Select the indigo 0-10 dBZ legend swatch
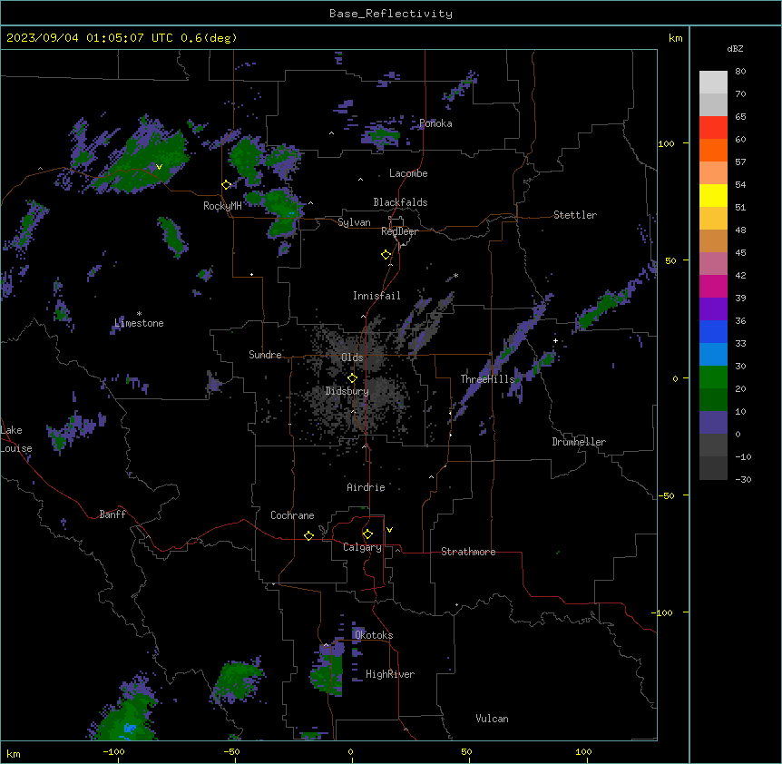The width and height of the screenshot is (782, 764). pos(713,423)
